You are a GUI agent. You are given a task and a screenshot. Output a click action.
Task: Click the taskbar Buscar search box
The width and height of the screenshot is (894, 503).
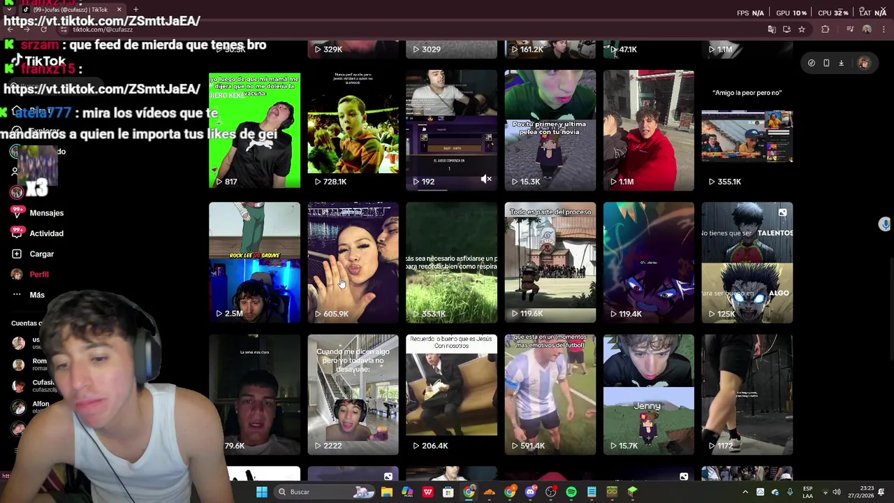[x=325, y=492]
